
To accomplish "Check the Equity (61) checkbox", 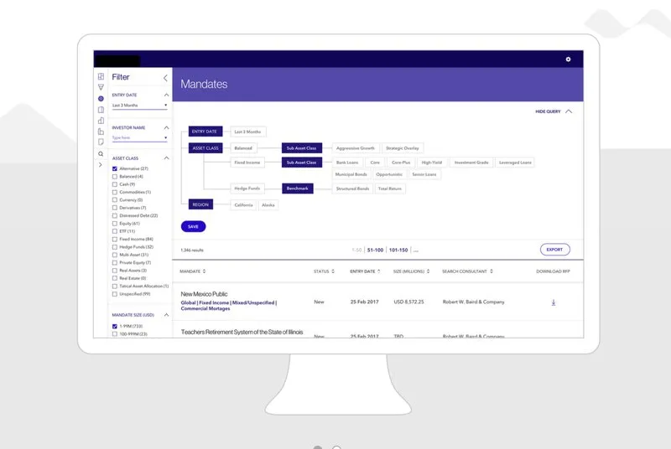I will coord(115,224).
